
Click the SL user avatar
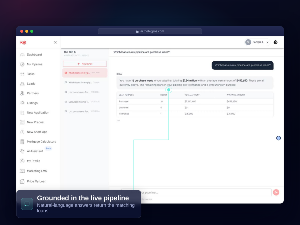pos(248,42)
